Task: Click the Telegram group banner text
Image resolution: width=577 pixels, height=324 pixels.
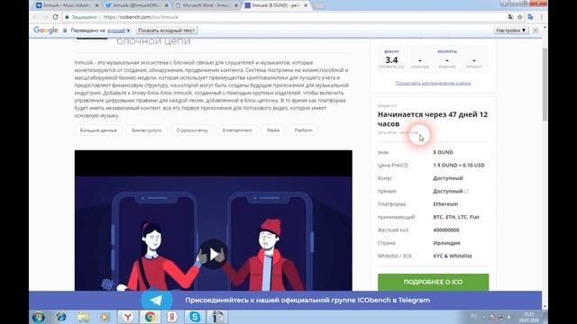Action: pyautogui.click(x=307, y=300)
